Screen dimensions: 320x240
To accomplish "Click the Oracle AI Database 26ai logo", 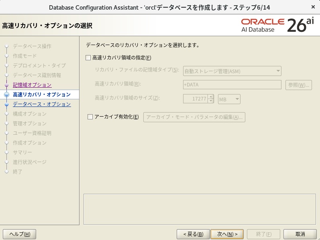I will (277, 25).
